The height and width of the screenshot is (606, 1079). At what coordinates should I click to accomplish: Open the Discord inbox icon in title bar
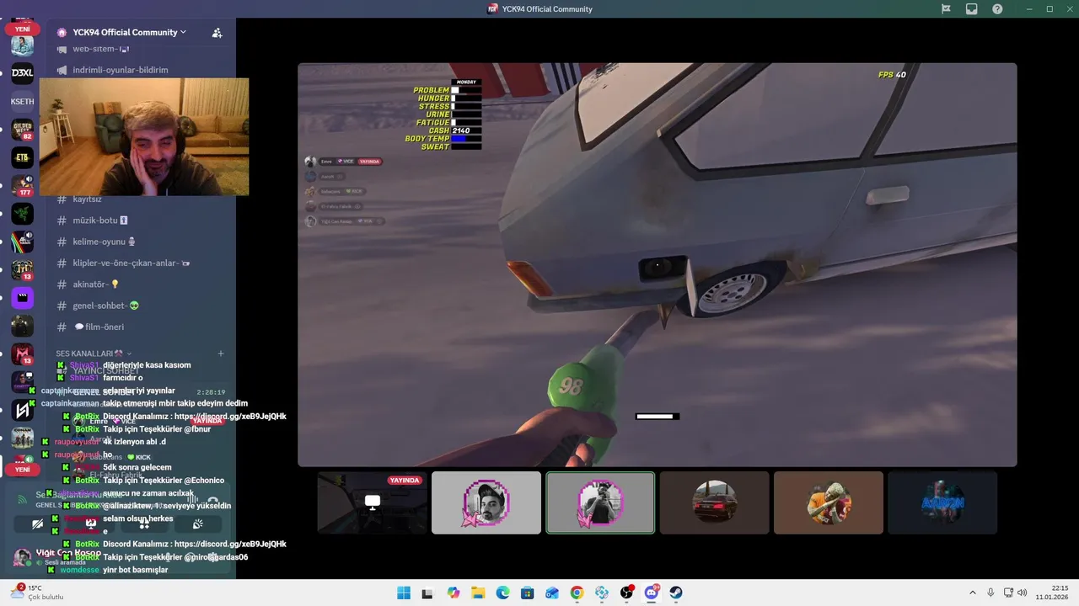click(972, 9)
